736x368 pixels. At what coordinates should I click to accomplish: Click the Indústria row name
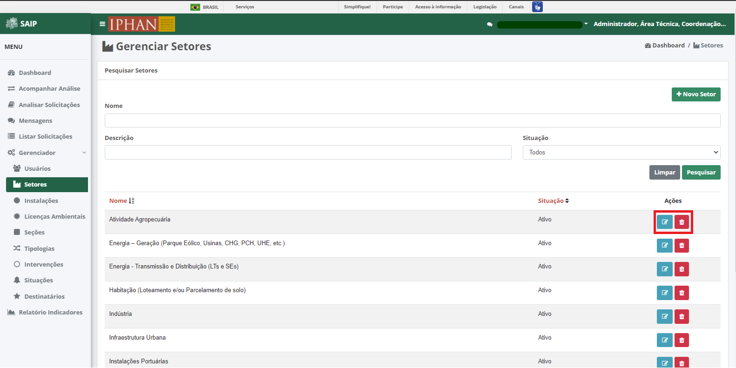pyautogui.click(x=121, y=314)
